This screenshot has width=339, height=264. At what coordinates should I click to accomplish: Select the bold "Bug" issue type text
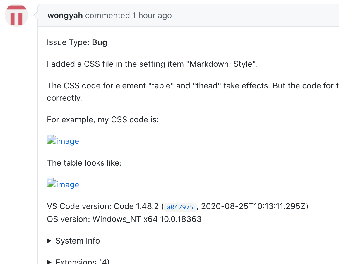tap(100, 42)
